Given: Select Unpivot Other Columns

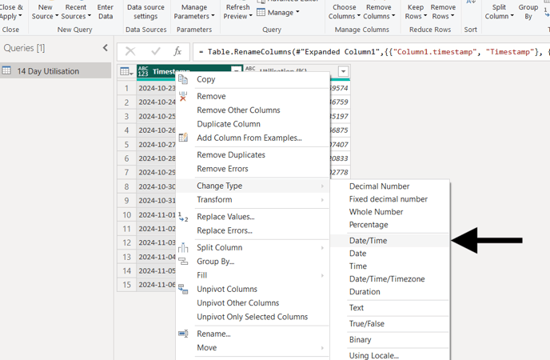Looking at the screenshot, I should [253, 303].
